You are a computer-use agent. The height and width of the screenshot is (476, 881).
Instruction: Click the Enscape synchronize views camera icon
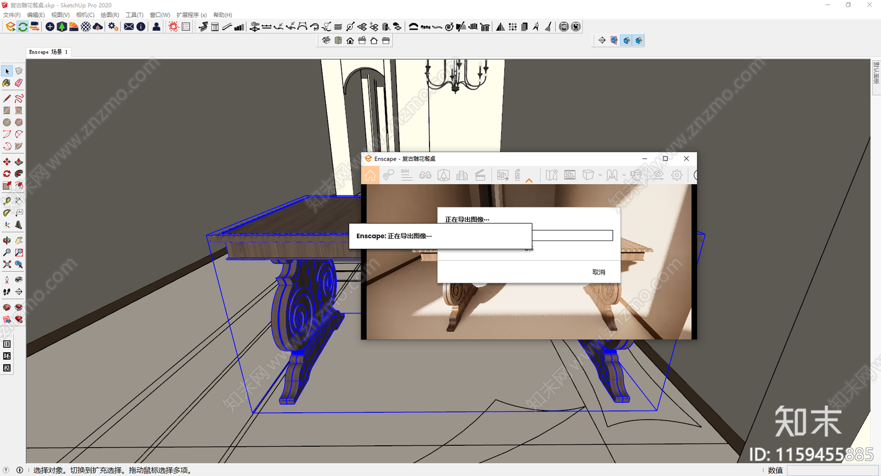point(35,26)
